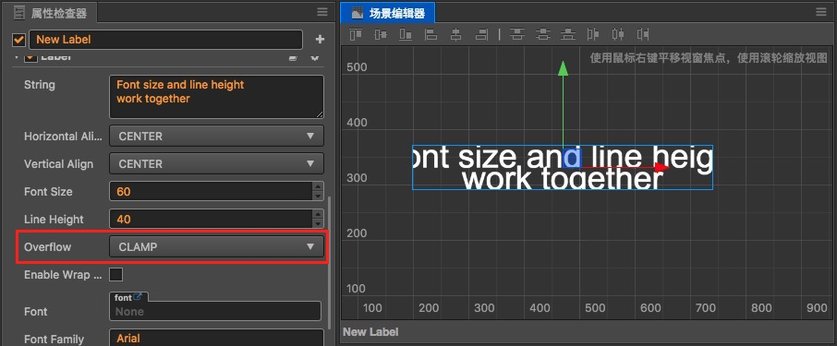
Task: Click the align right edges icon
Action: click(481, 35)
